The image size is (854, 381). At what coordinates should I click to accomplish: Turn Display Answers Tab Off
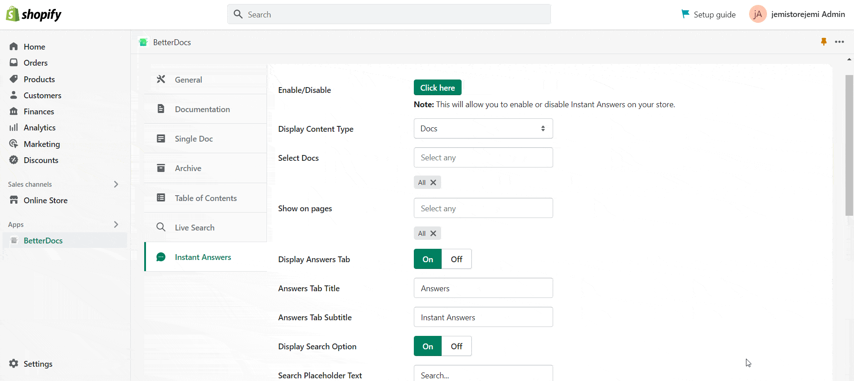pyautogui.click(x=457, y=259)
